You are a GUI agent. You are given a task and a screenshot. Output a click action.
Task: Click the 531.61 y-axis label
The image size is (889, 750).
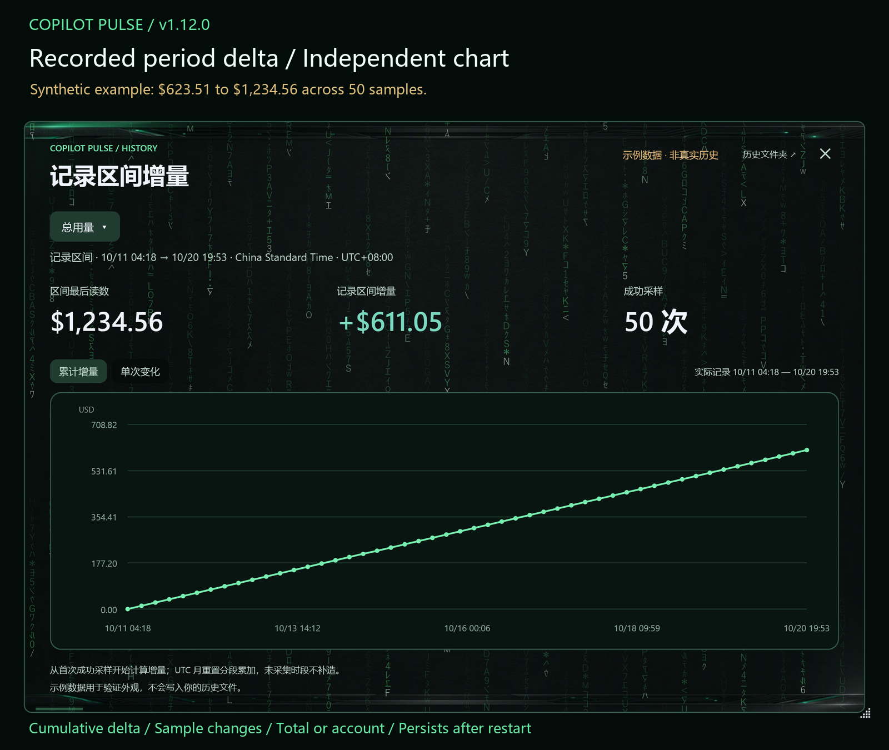104,471
